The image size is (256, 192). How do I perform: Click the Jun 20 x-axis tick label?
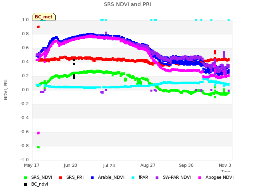tap(70, 165)
